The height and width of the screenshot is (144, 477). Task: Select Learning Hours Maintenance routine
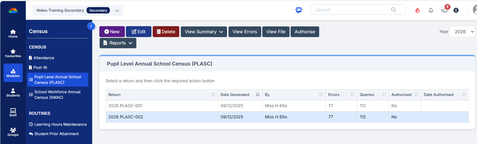[x=60, y=124]
